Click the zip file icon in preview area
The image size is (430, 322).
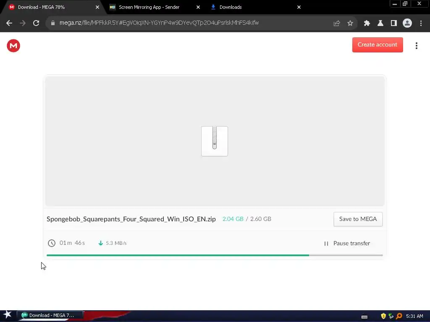pyautogui.click(x=215, y=141)
